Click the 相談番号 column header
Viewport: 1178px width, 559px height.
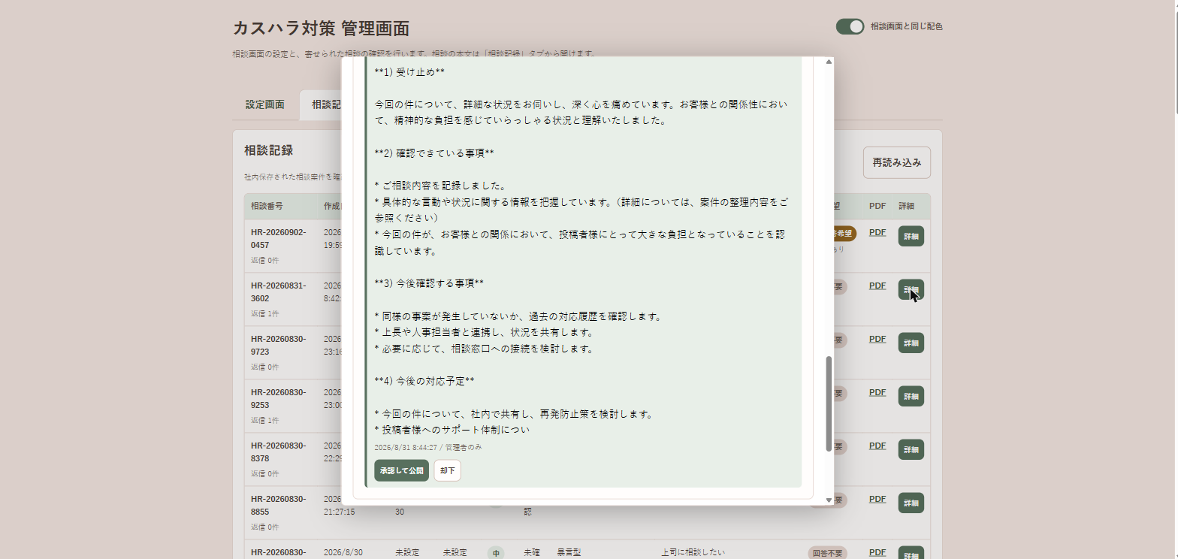(x=267, y=206)
